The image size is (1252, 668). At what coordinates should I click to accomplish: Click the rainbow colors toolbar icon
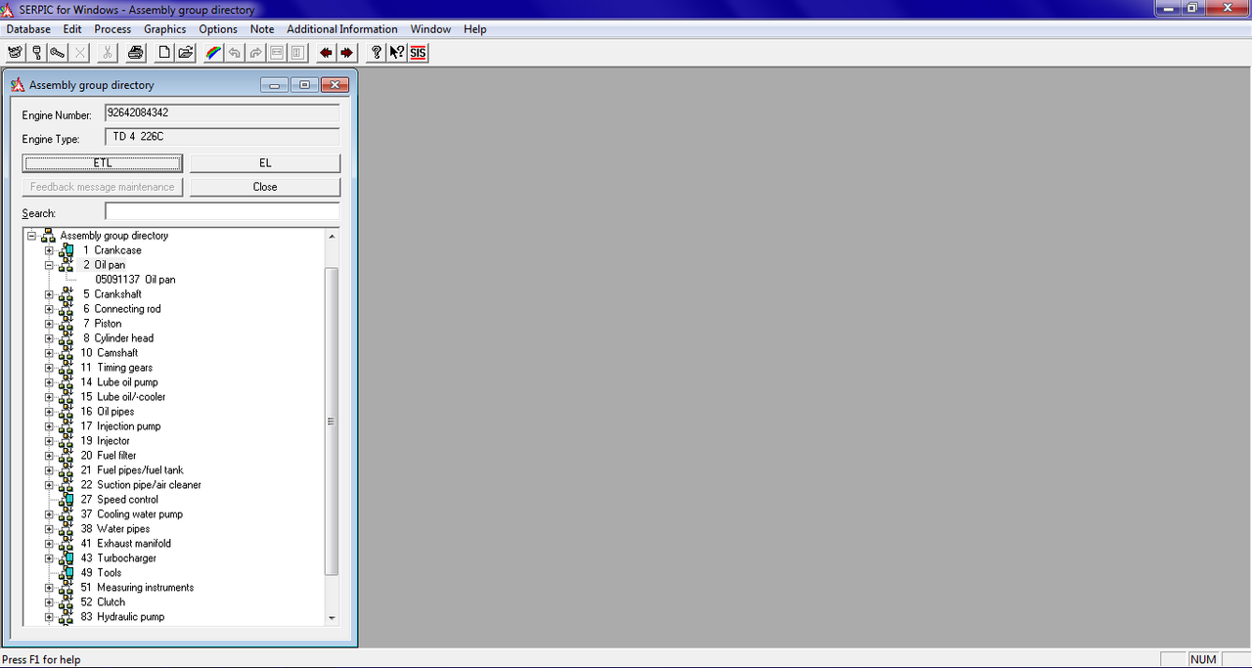[213, 53]
